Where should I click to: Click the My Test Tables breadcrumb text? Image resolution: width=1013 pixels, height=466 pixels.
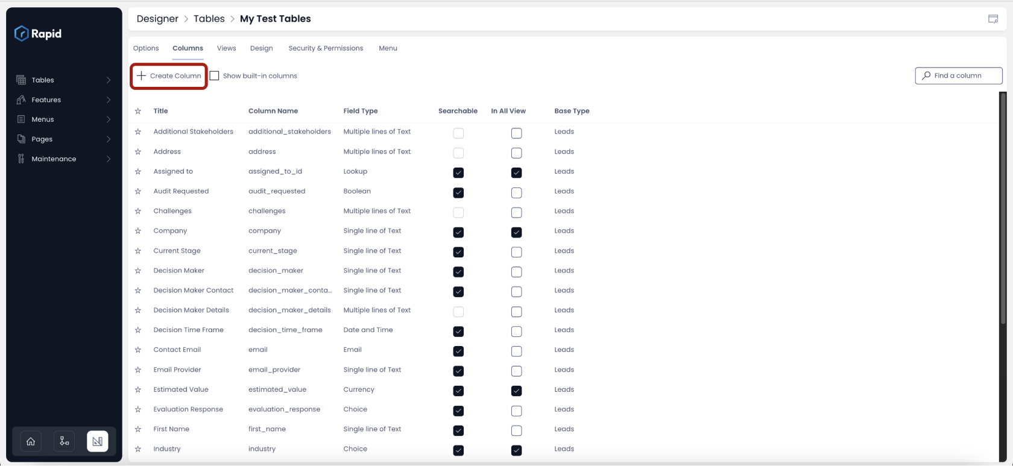click(276, 19)
